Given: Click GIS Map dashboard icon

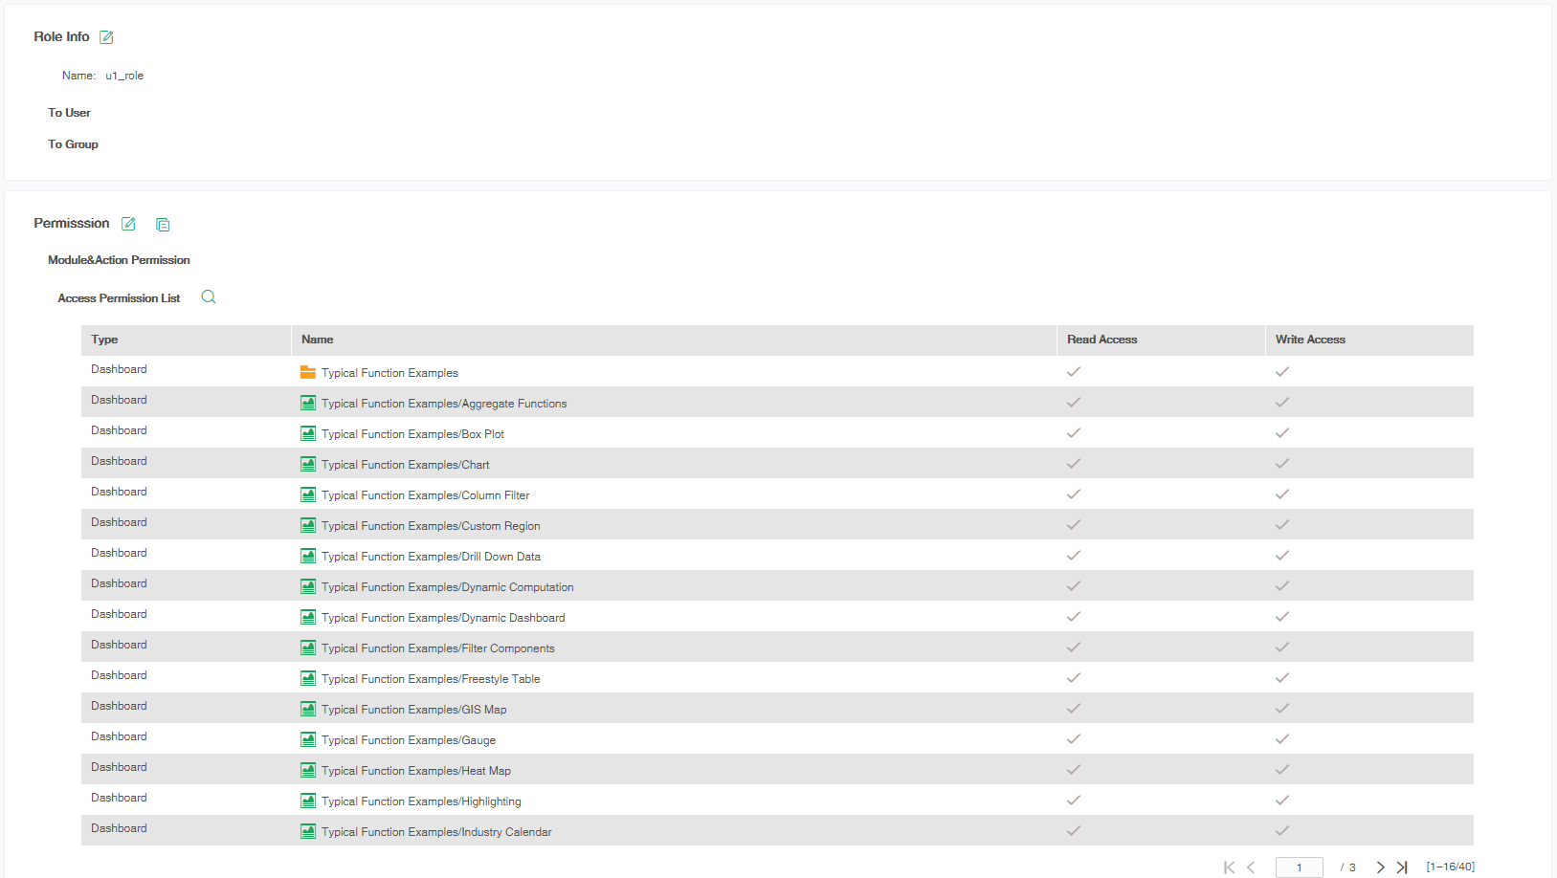Looking at the screenshot, I should (x=308, y=709).
